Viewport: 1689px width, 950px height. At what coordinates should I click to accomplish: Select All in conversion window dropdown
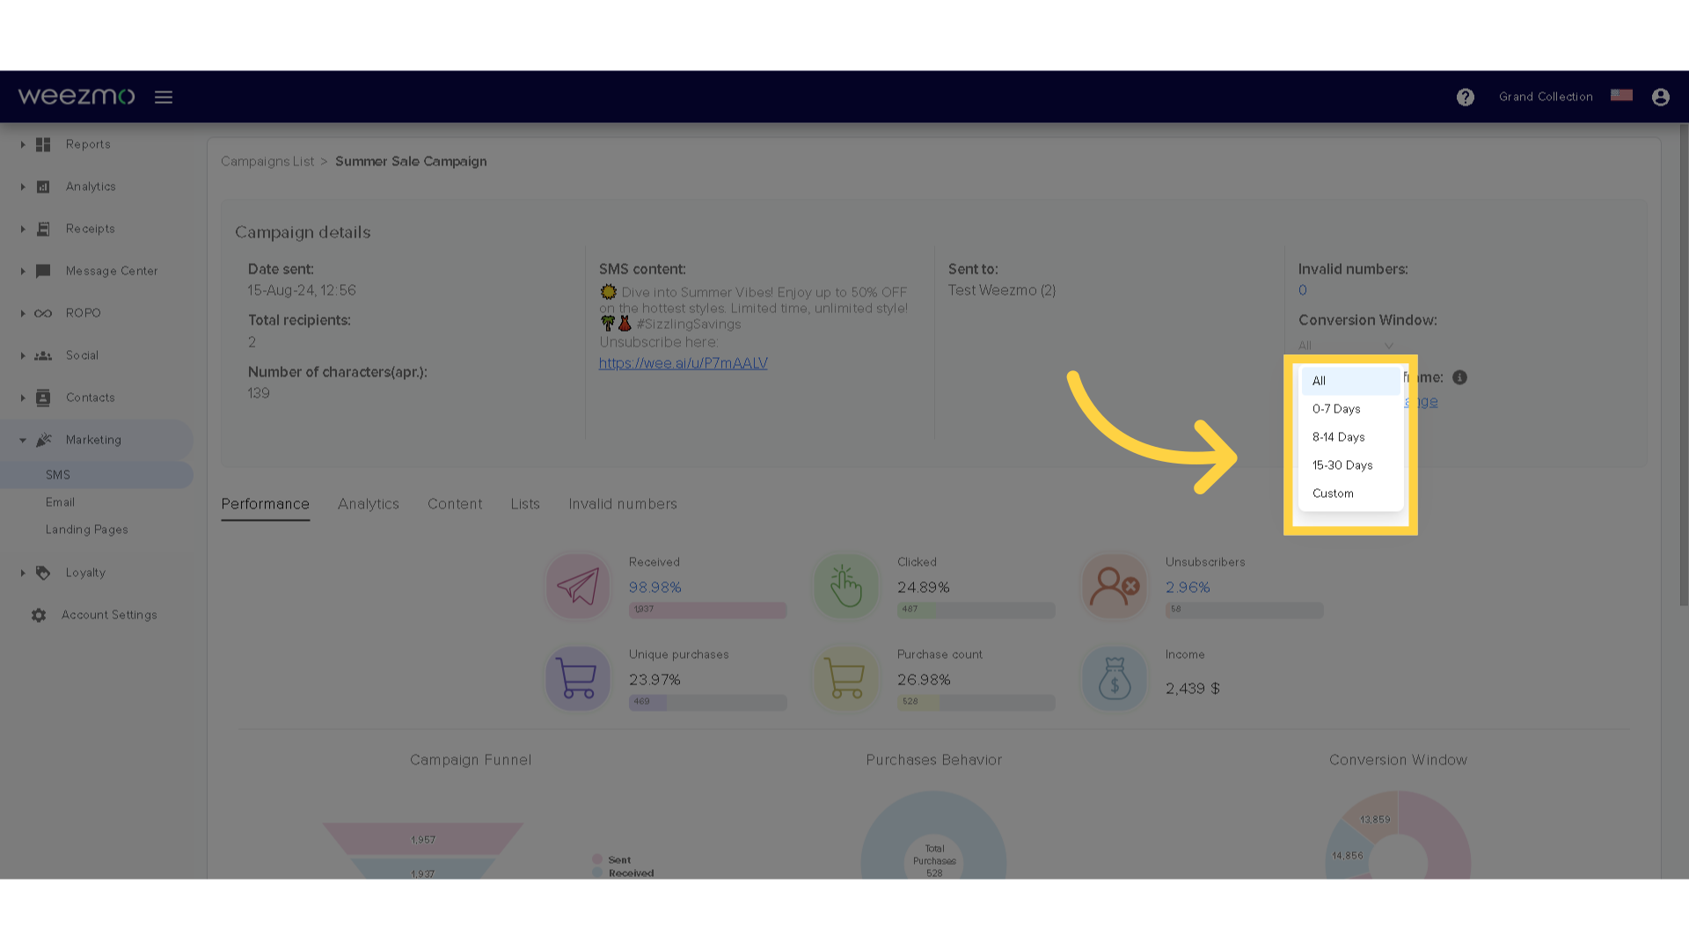1350,381
